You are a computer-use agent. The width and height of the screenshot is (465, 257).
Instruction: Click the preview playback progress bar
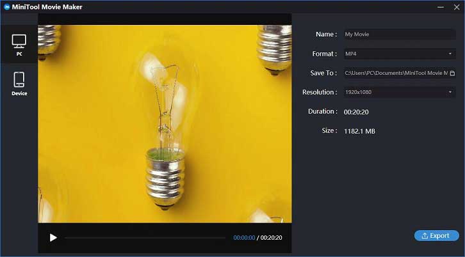(x=145, y=237)
